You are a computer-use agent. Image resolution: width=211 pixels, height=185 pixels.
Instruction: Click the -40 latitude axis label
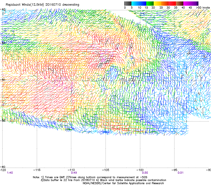tap(3, 9)
